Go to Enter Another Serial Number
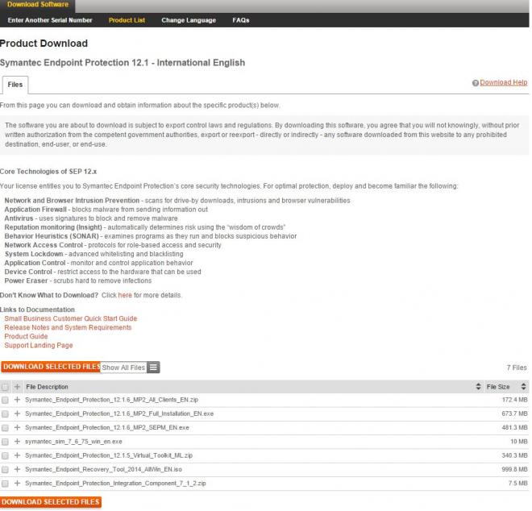Image resolution: width=532 pixels, height=511 pixels. (x=50, y=20)
